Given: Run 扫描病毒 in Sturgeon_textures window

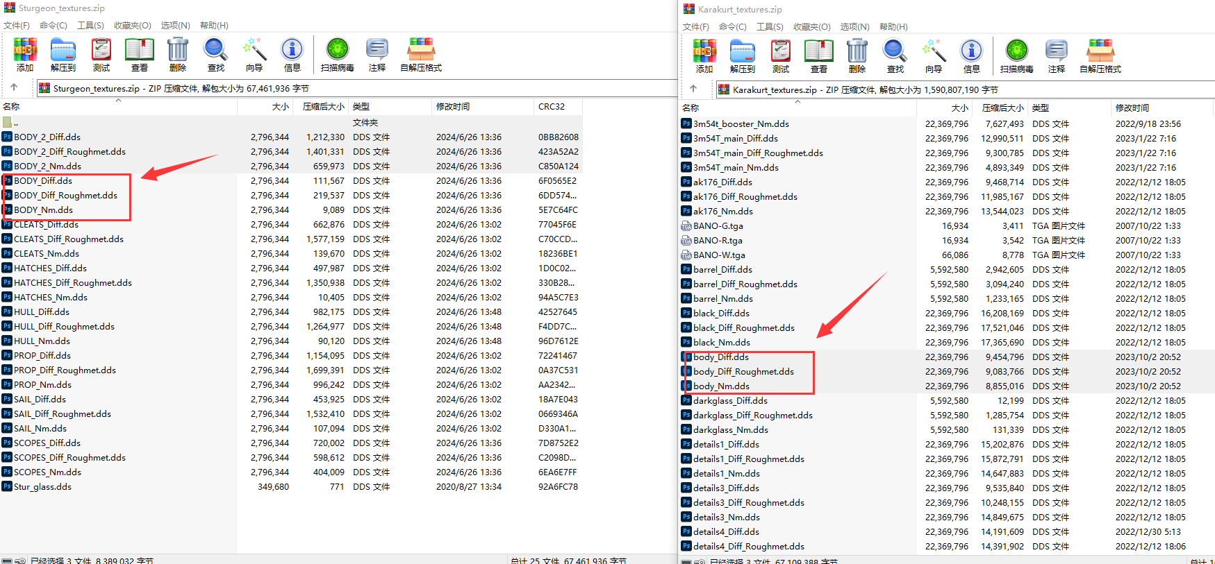Looking at the screenshot, I should [338, 55].
